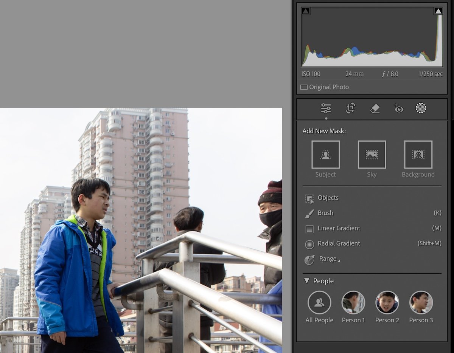Image resolution: width=454 pixels, height=353 pixels.
Task: Select the Red Eye correction tool
Action: [x=398, y=108]
